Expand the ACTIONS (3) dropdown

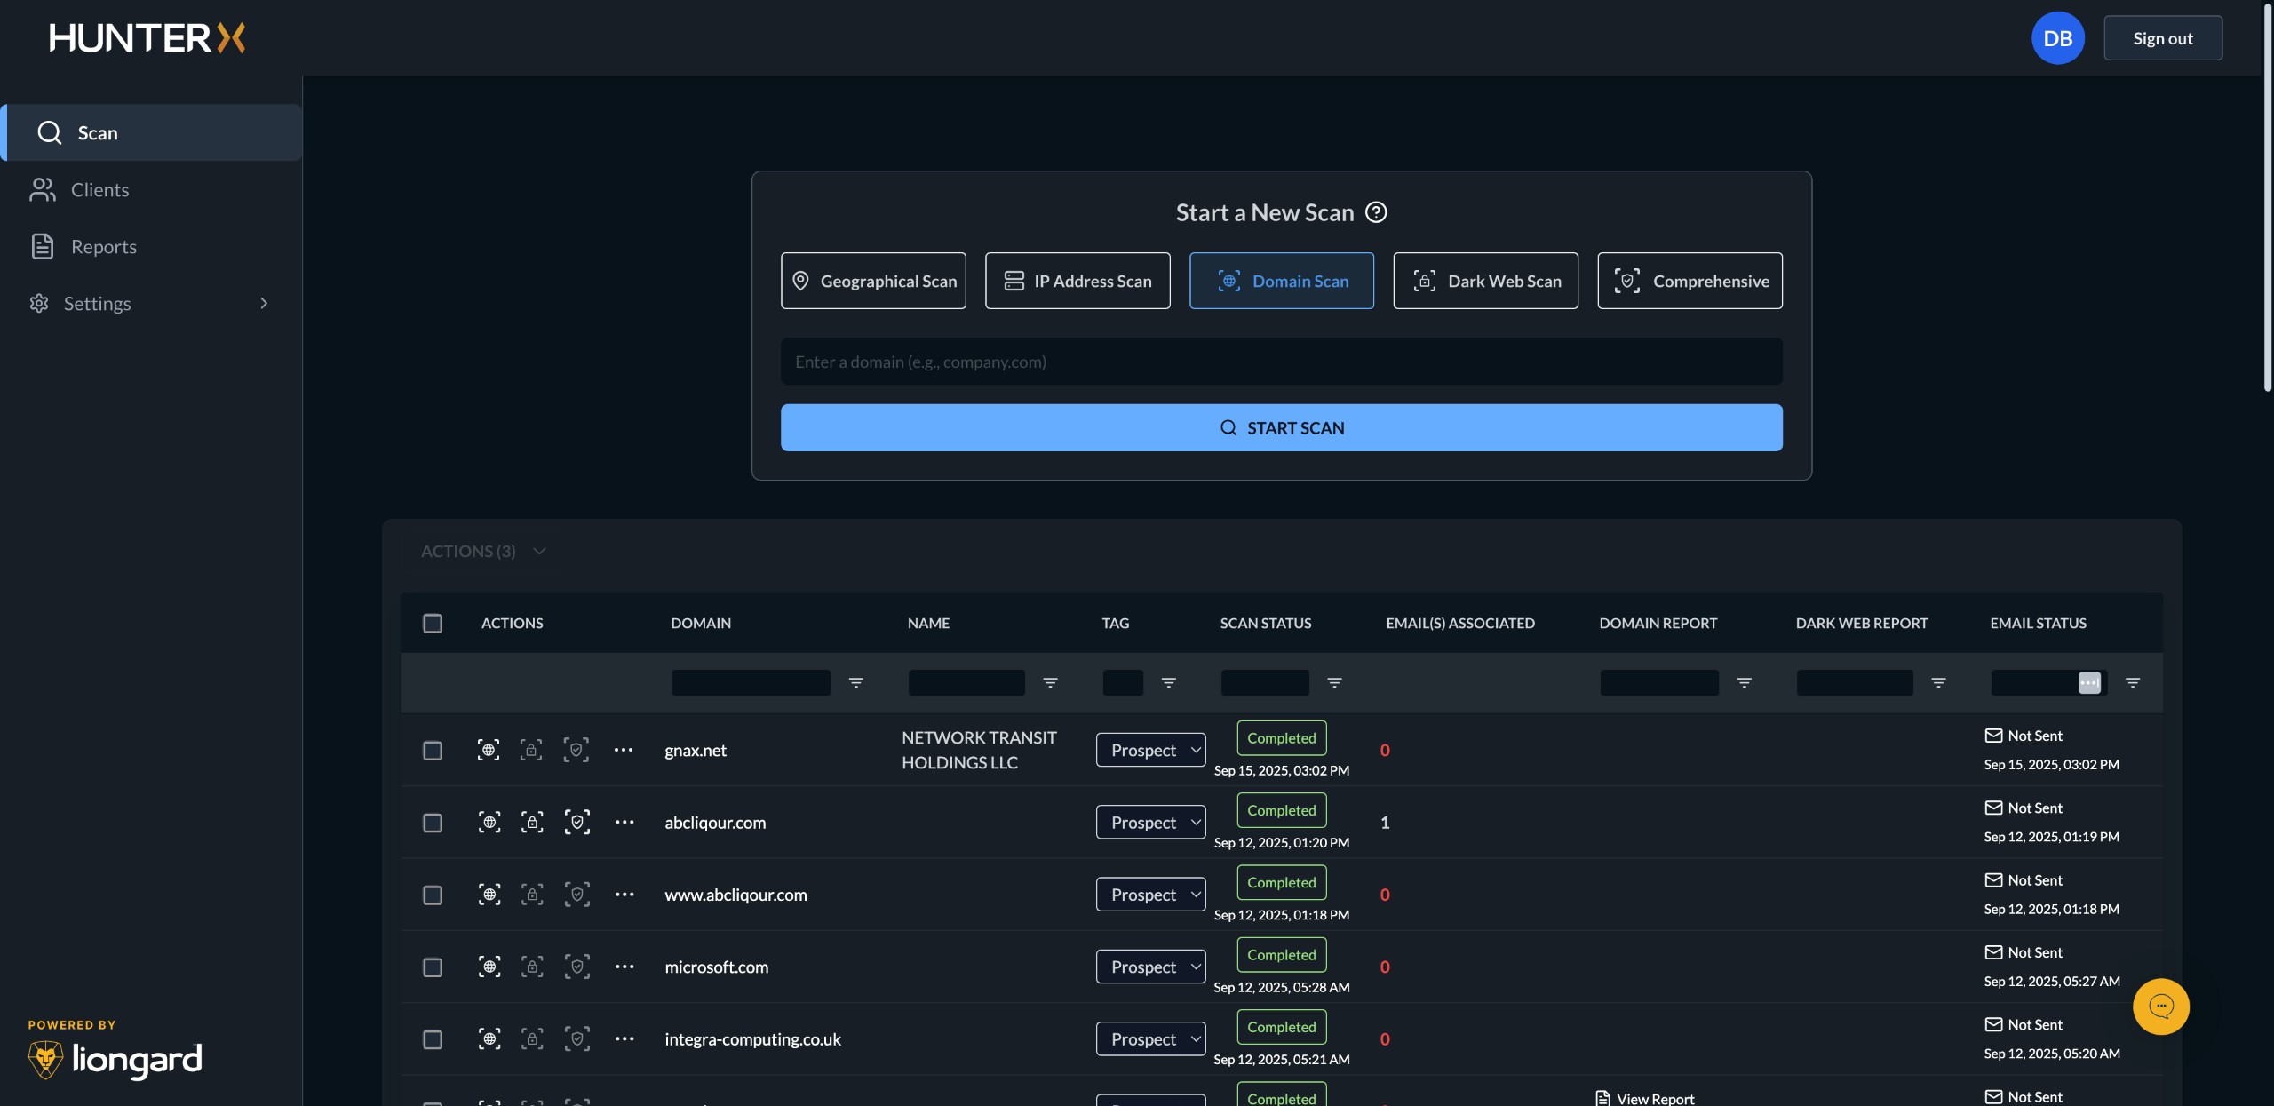483,551
